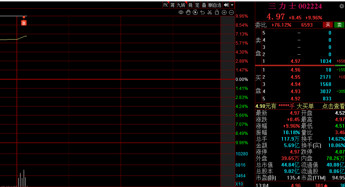
Task: Toggle the 叠 overlay button
Action: [204, 5]
